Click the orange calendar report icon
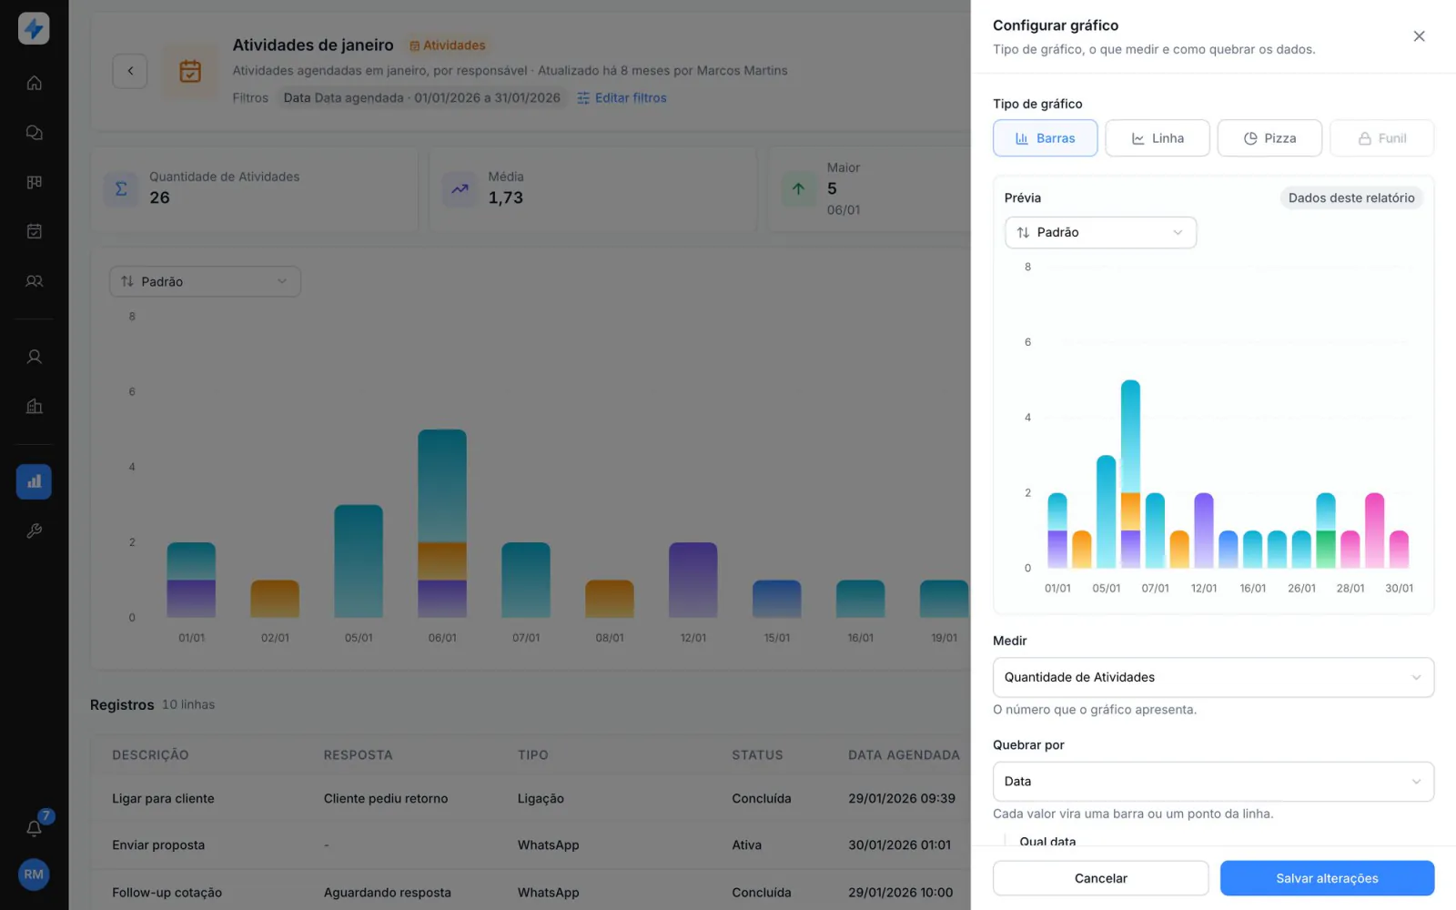The width and height of the screenshot is (1456, 910). pyautogui.click(x=190, y=71)
